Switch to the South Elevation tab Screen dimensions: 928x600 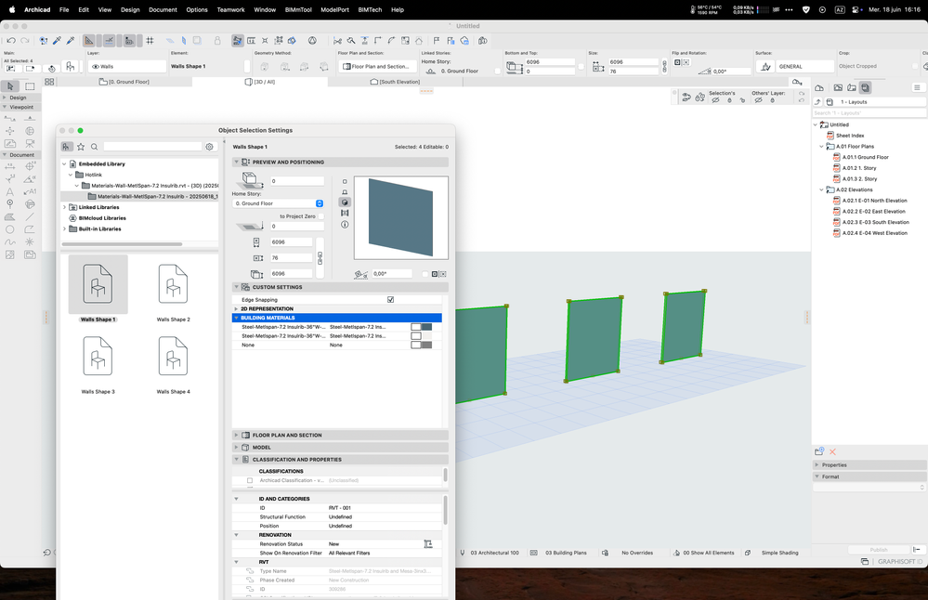[x=398, y=82]
